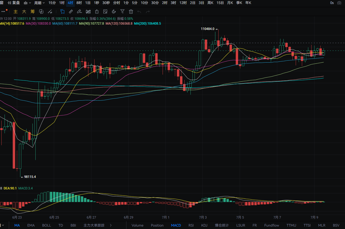Select the BOLL main indicator
This screenshot has width=345, height=229.
(47, 225)
